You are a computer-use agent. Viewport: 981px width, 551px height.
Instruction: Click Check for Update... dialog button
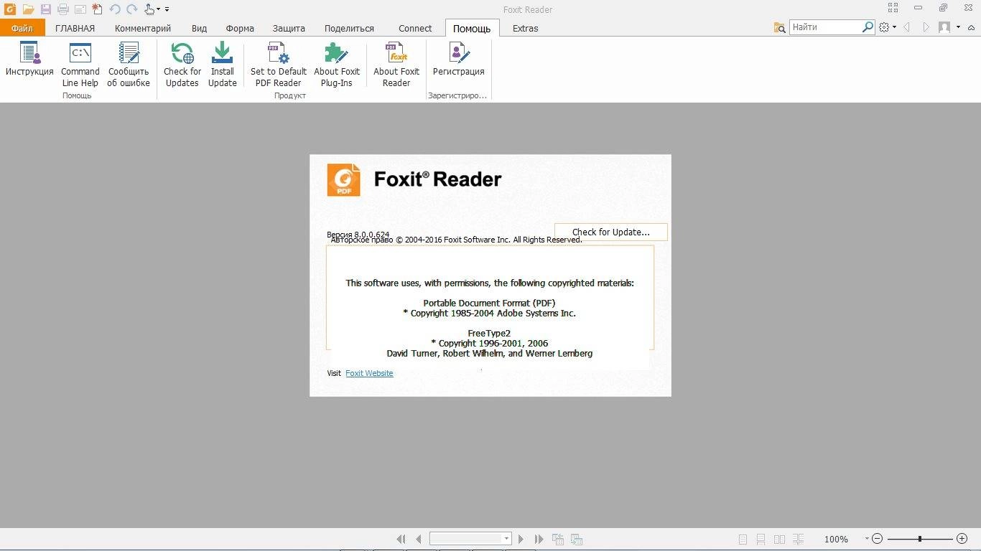point(611,232)
